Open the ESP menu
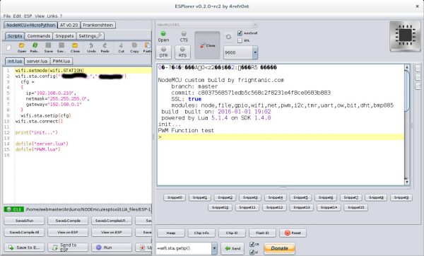 pos(28,16)
